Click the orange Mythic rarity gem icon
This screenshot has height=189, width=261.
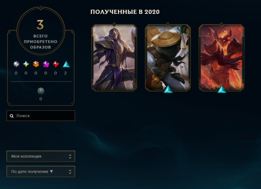tap(36, 64)
